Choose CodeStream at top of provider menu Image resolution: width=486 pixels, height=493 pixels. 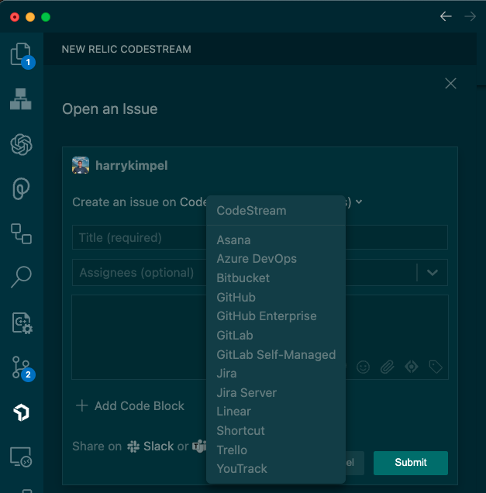point(251,210)
